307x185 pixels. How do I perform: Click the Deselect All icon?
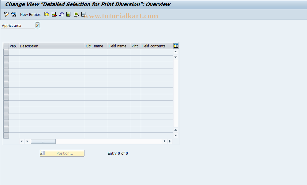[x=84, y=14]
